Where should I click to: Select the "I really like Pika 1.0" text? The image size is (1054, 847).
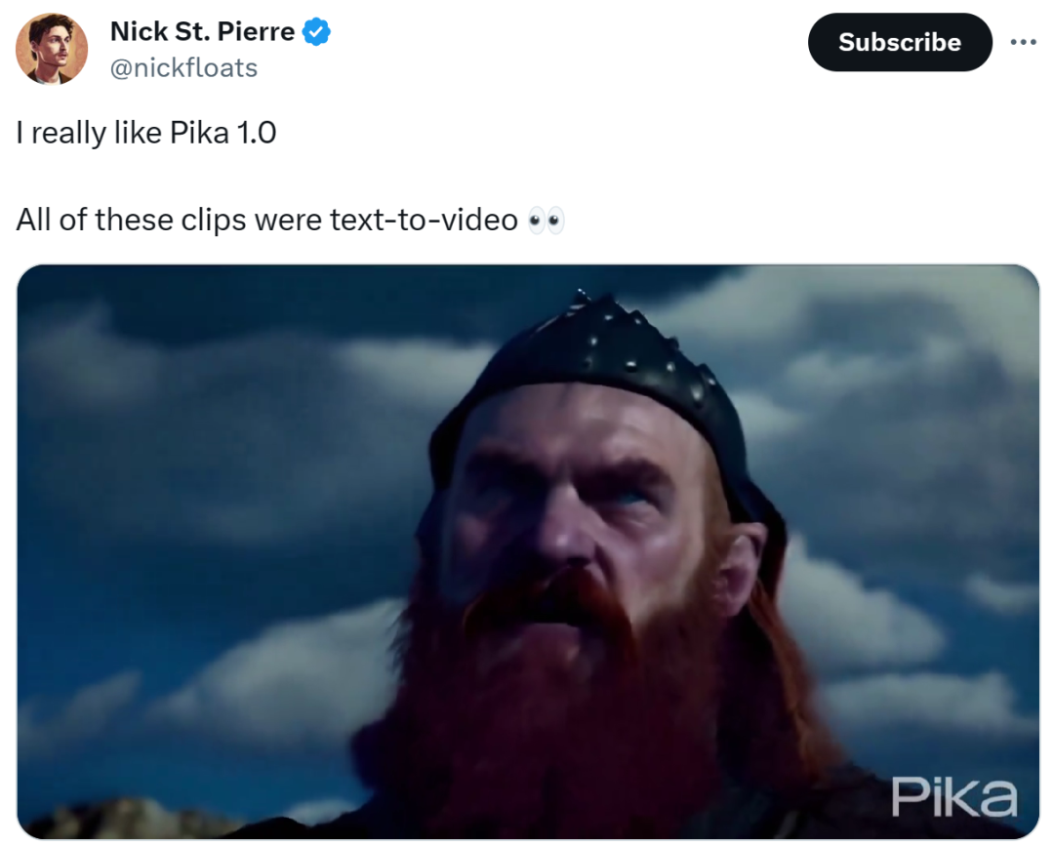[145, 133]
